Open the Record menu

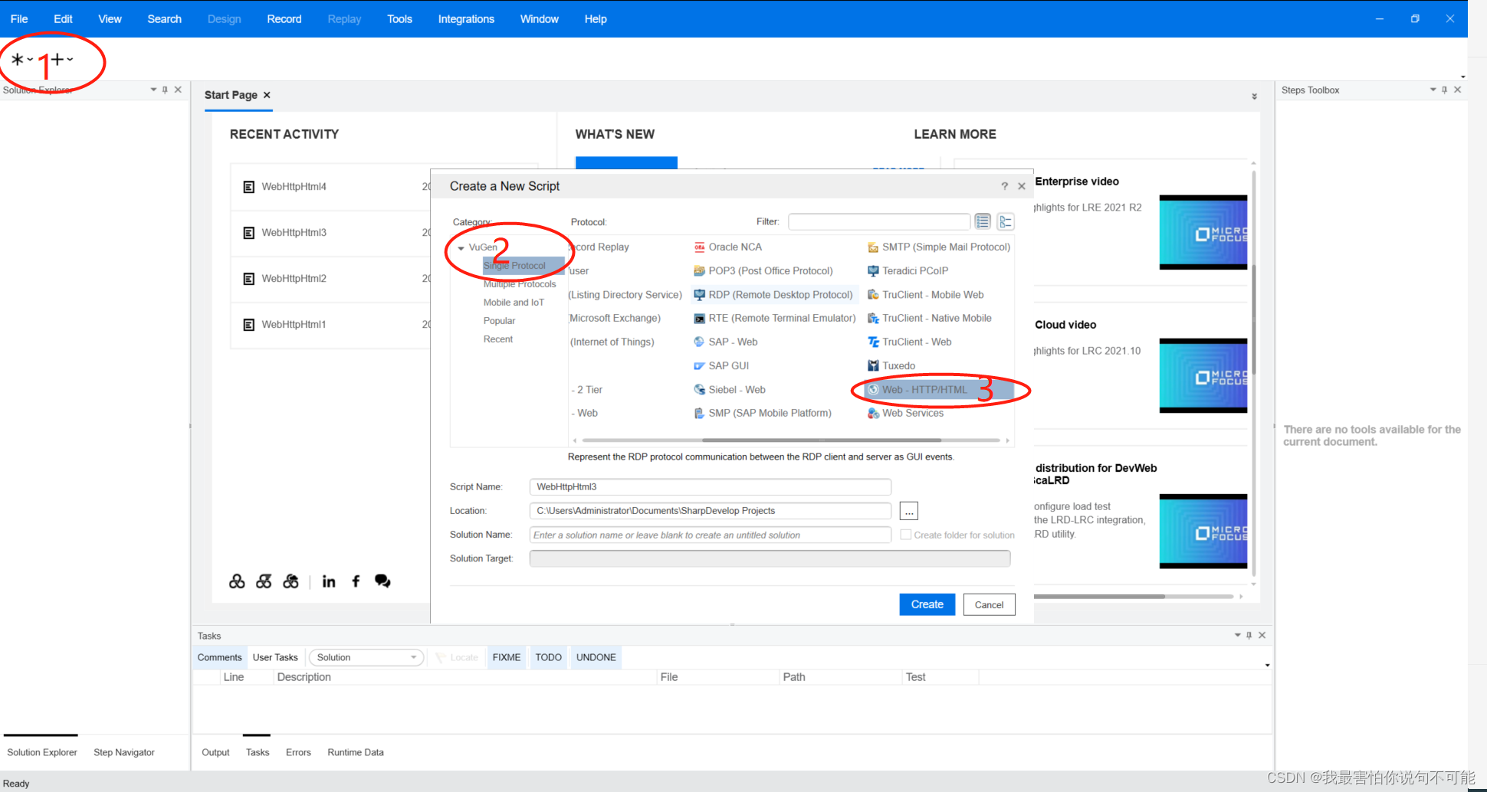pos(284,19)
